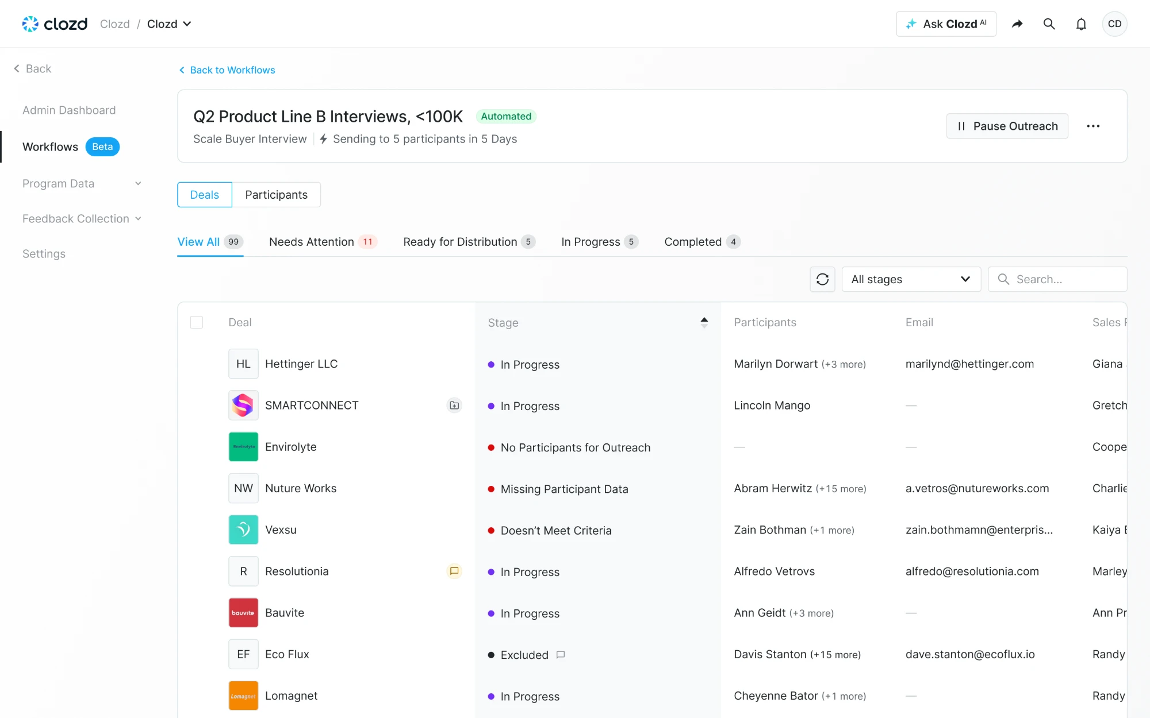Select the Ready for Distribution tab
The height and width of the screenshot is (718, 1150).
tap(469, 242)
